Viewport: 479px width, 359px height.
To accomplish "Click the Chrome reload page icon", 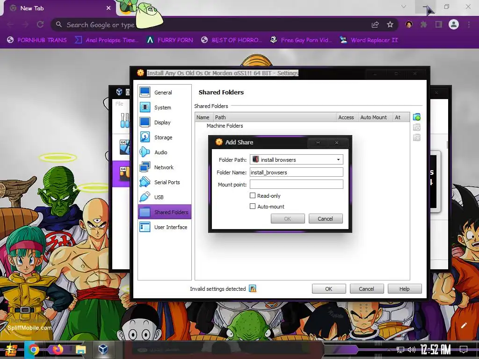I will point(40,24).
